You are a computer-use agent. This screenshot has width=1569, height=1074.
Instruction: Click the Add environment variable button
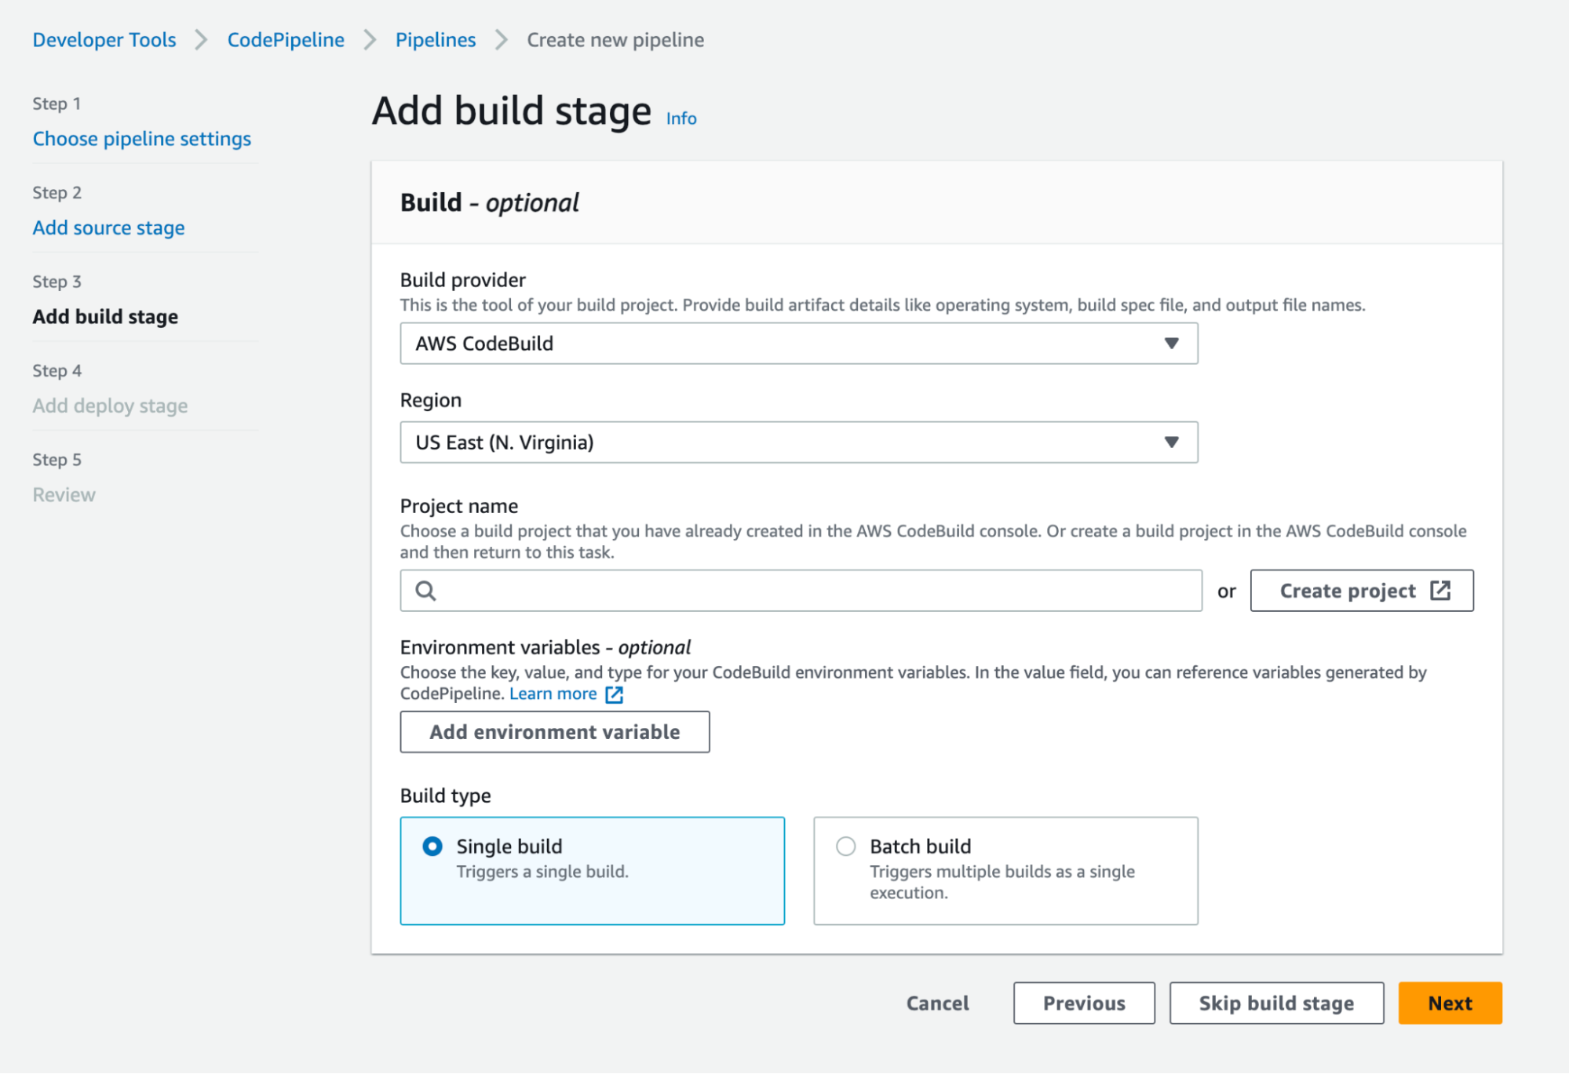point(554,731)
